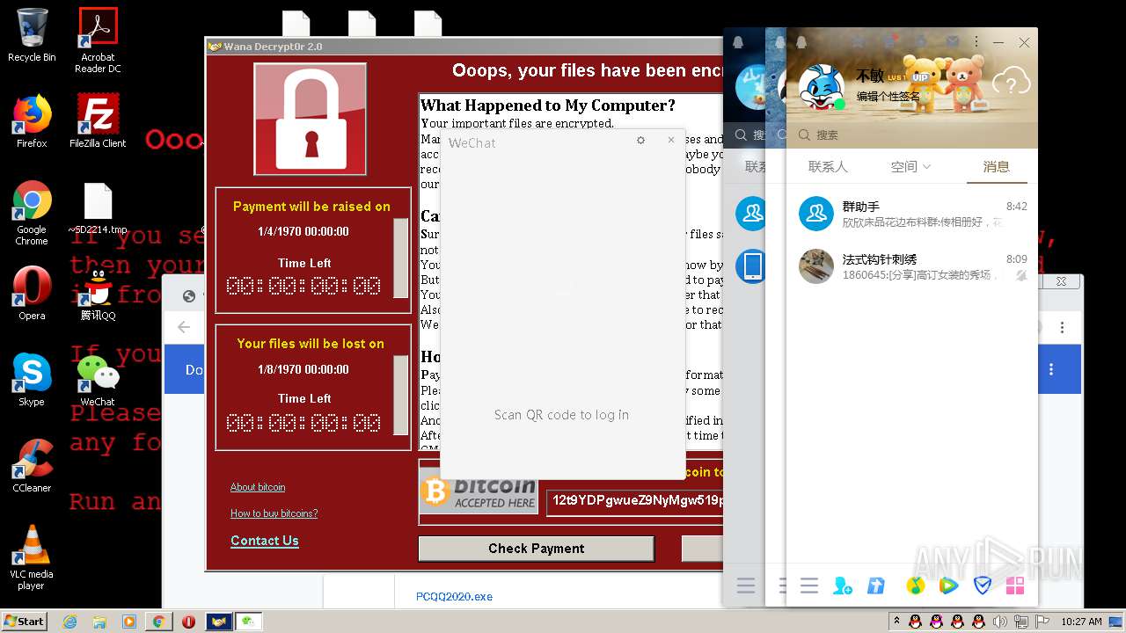This screenshot has height=633, width=1126.
Task: Open Action Center flag icon
Action: coord(1042,622)
